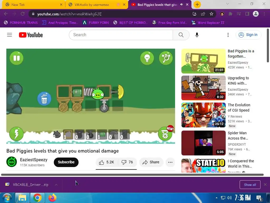This screenshot has height=203, width=270.
Task: Open Evolution of CGI Speed thumbnail
Action: coord(204,115)
